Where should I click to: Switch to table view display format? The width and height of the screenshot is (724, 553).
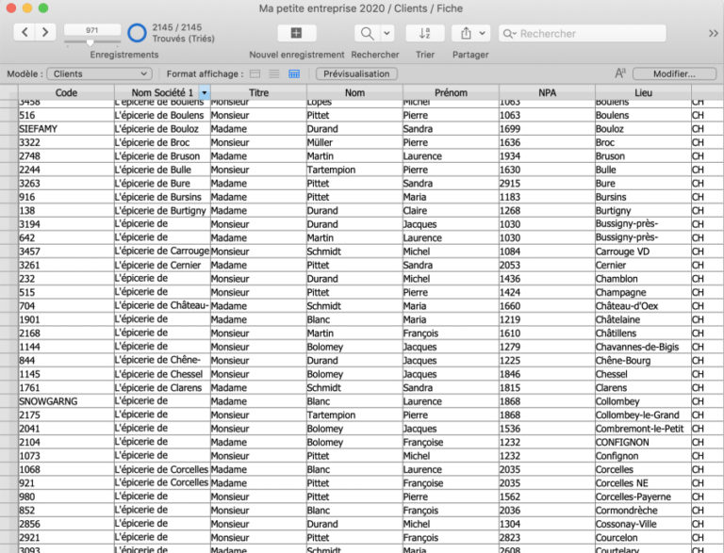pyautogui.click(x=294, y=73)
